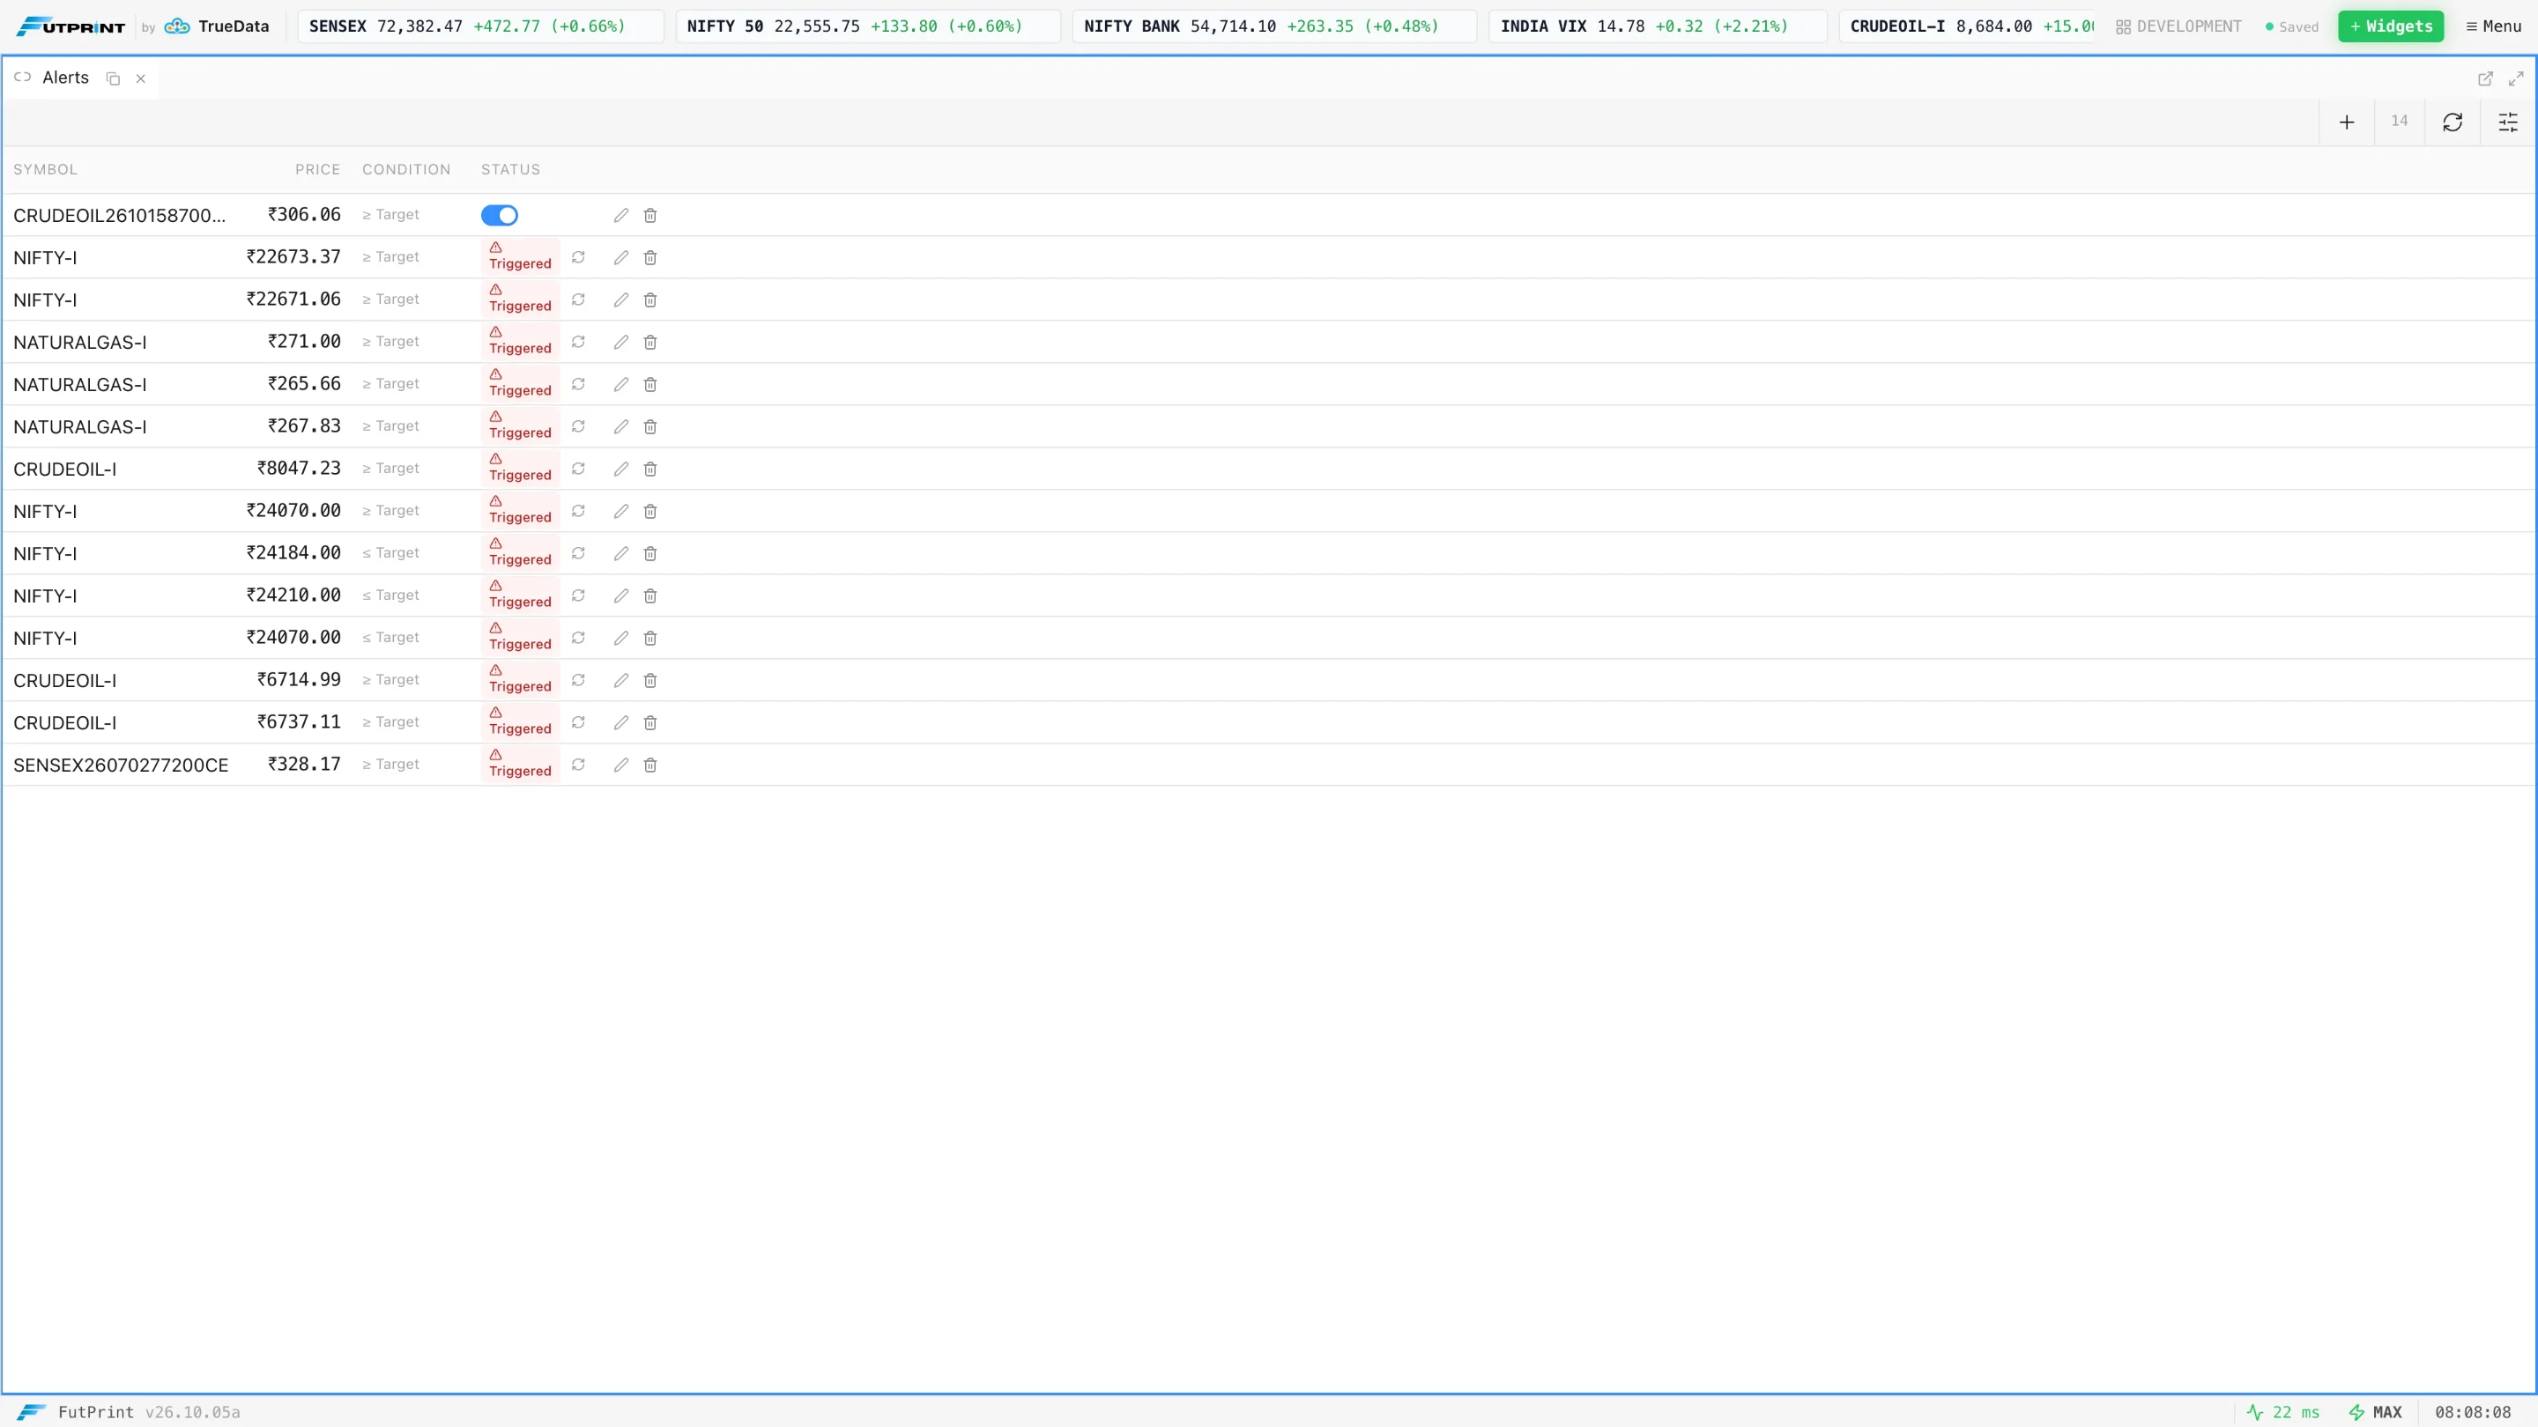
Task: Close the Alerts tab
Action: [x=141, y=78]
